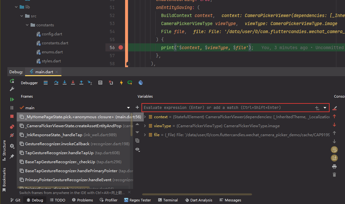Pin the Debug tab
This screenshot has height=204, width=345.
click(x=12, y=156)
